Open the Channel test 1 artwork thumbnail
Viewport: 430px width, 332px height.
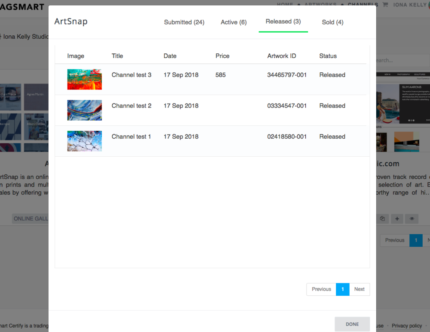(84, 141)
